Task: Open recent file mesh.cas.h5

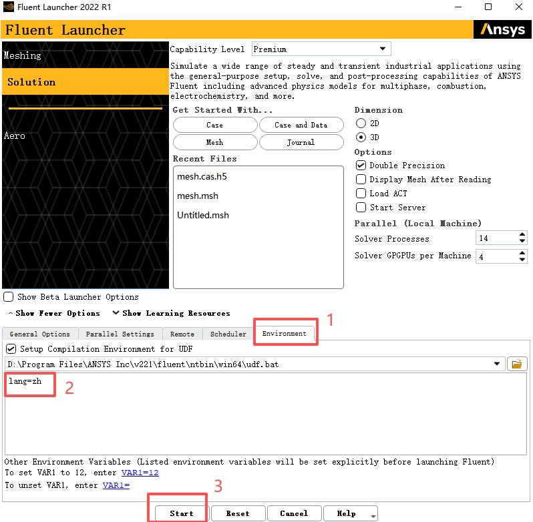Action: click(x=202, y=177)
